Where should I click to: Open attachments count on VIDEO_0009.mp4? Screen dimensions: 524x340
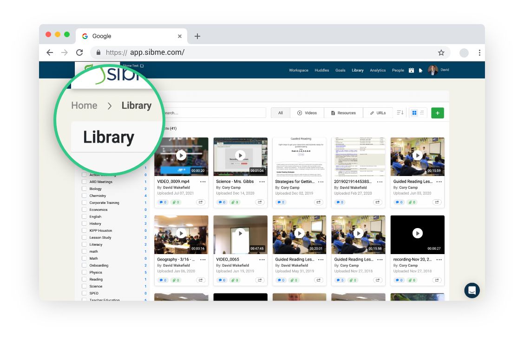click(x=176, y=202)
